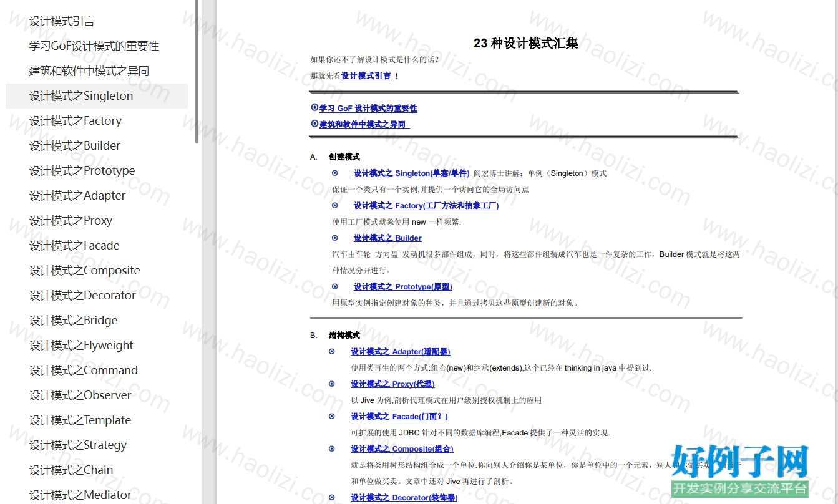Click text 可扩展的使用 JDBC 针对不同的数据库编程

(x=426, y=432)
